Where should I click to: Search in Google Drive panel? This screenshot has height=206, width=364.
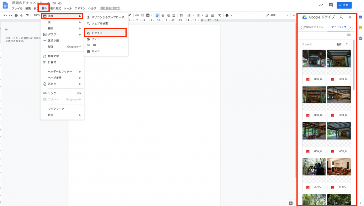point(341,17)
